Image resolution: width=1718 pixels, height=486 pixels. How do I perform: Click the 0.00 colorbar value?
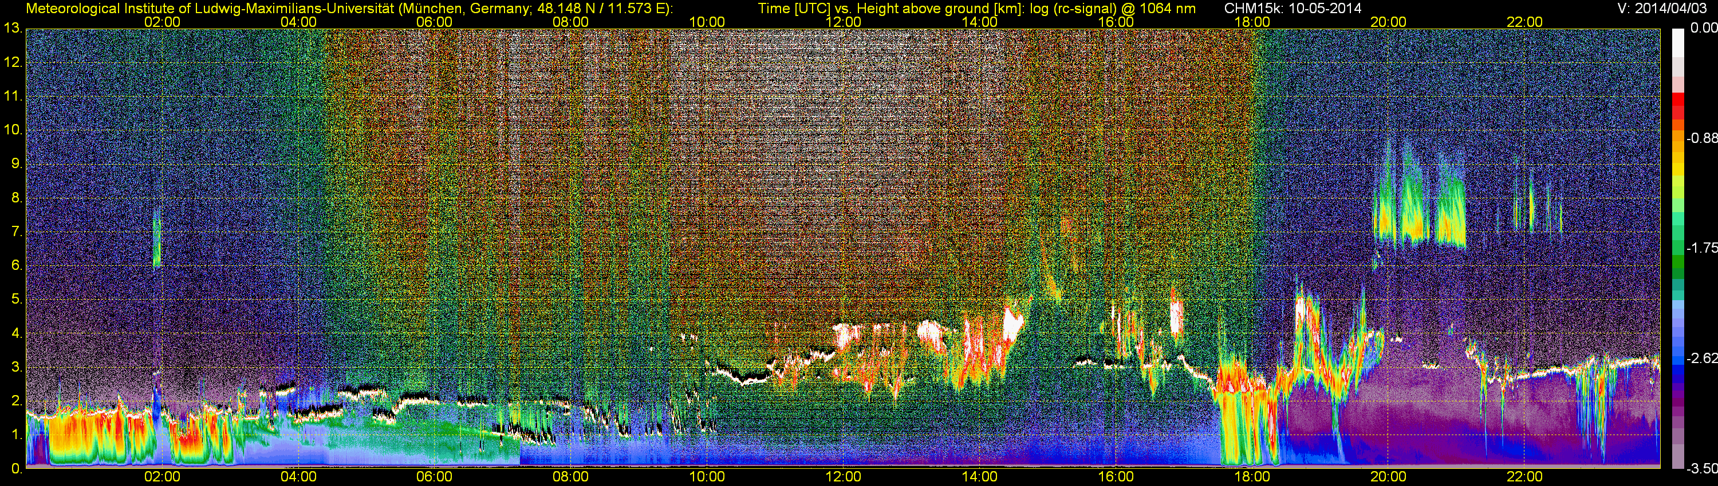tap(1704, 28)
